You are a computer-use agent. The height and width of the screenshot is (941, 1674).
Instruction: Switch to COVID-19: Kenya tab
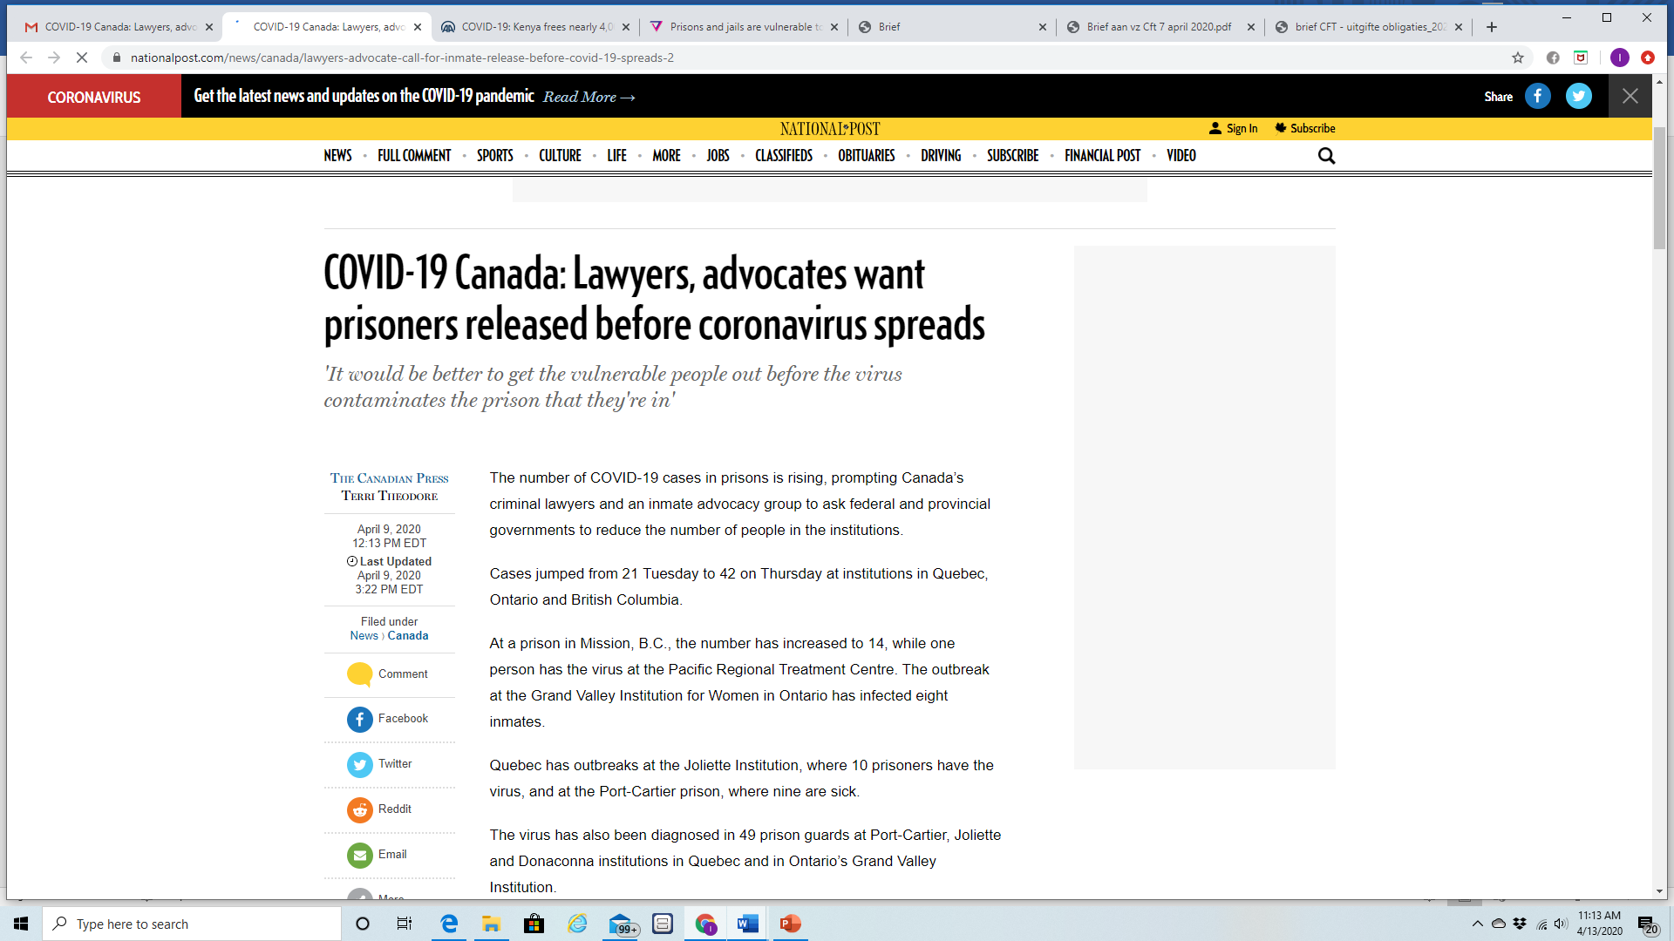536,27
